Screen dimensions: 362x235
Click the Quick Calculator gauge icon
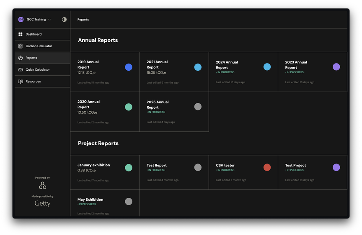(x=20, y=69)
